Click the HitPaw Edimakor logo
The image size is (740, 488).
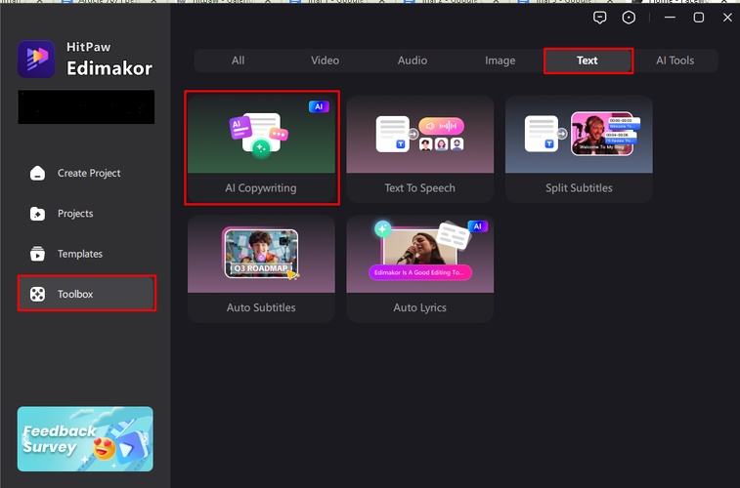pos(36,59)
